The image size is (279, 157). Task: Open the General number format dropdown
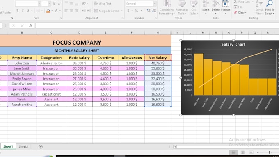pos(154,4)
